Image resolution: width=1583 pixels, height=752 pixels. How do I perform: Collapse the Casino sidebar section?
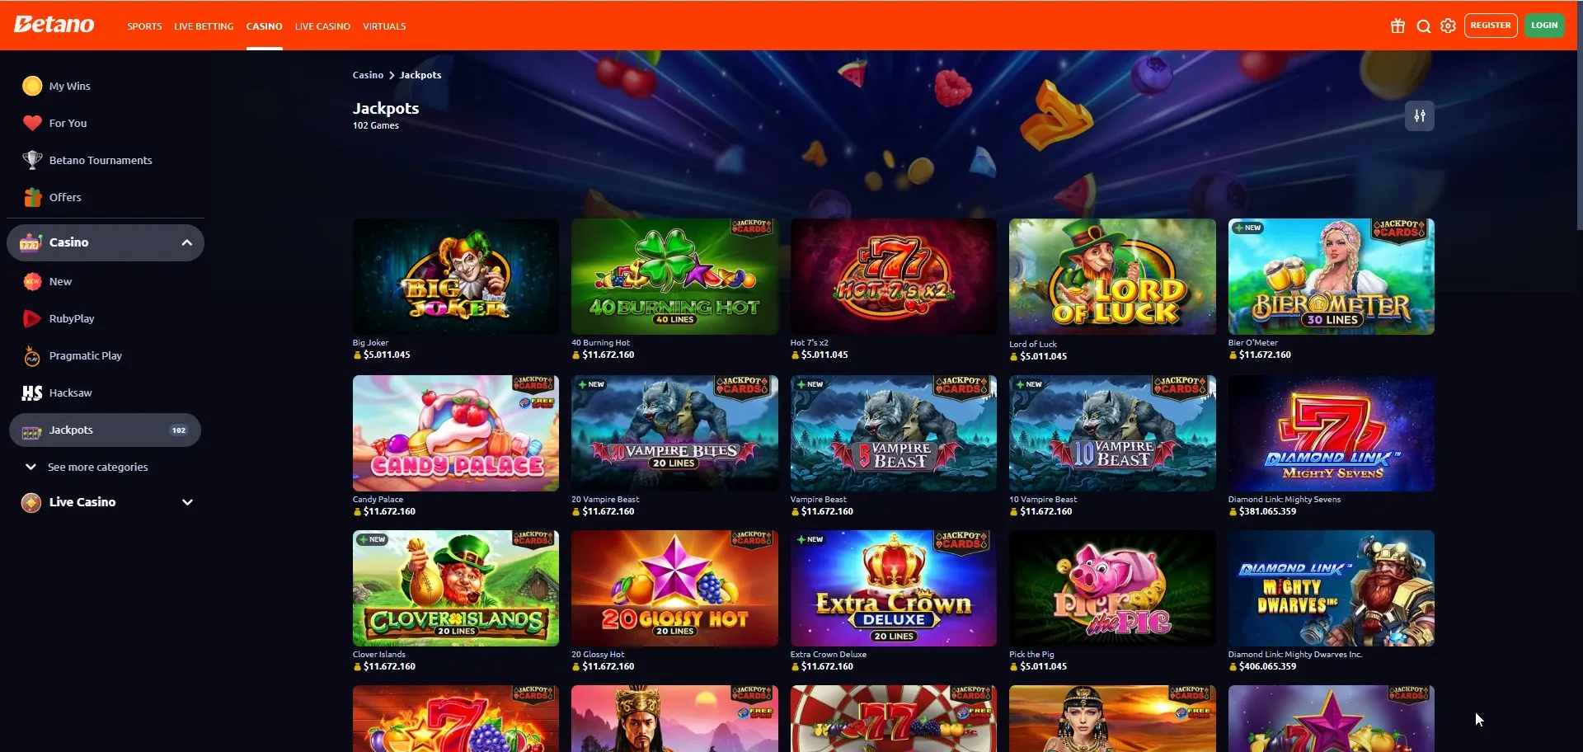187,242
